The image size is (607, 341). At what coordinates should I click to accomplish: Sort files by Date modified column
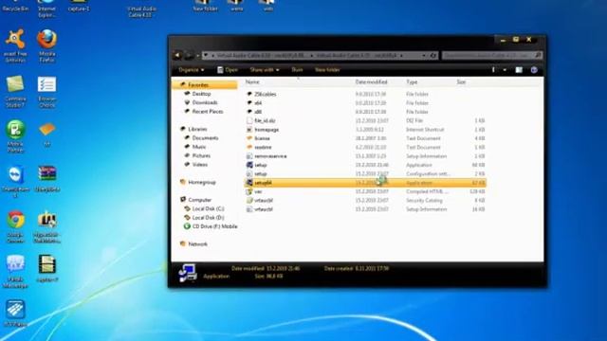click(x=371, y=82)
